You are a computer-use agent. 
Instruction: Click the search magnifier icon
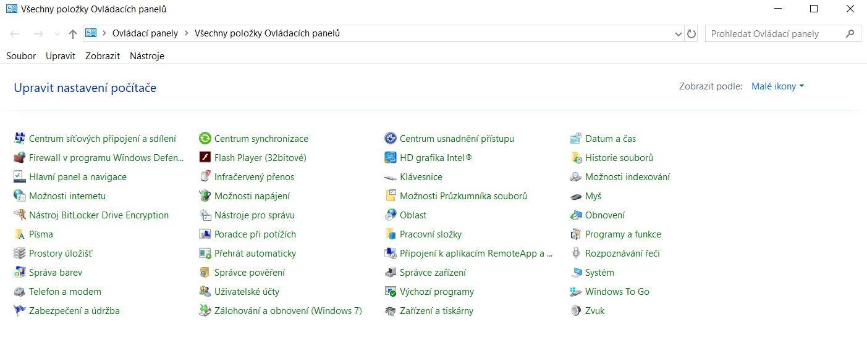point(852,33)
